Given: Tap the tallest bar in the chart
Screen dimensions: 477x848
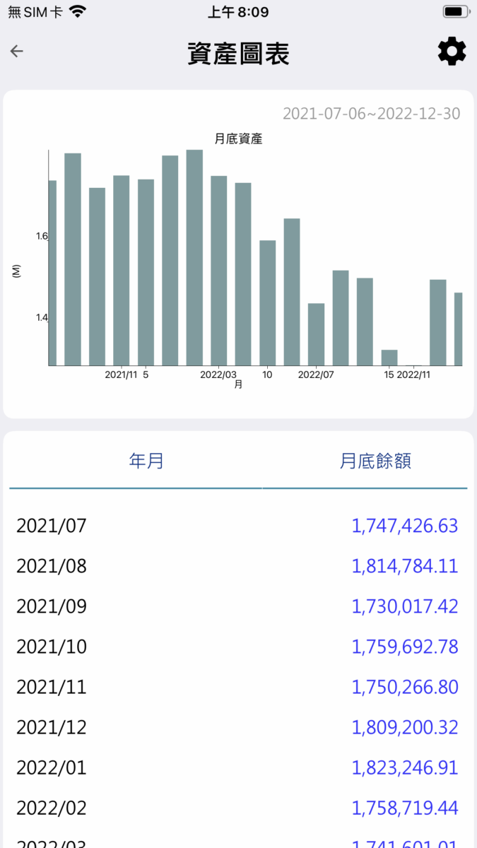Looking at the screenshot, I should 194,258.
